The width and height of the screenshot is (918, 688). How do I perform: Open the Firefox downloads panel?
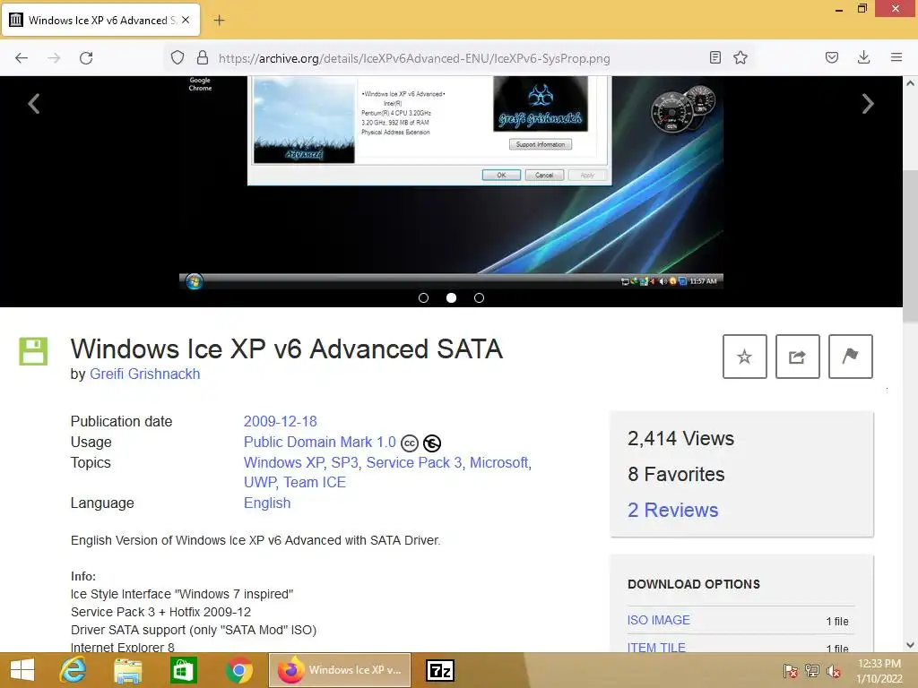pos(863,57)
